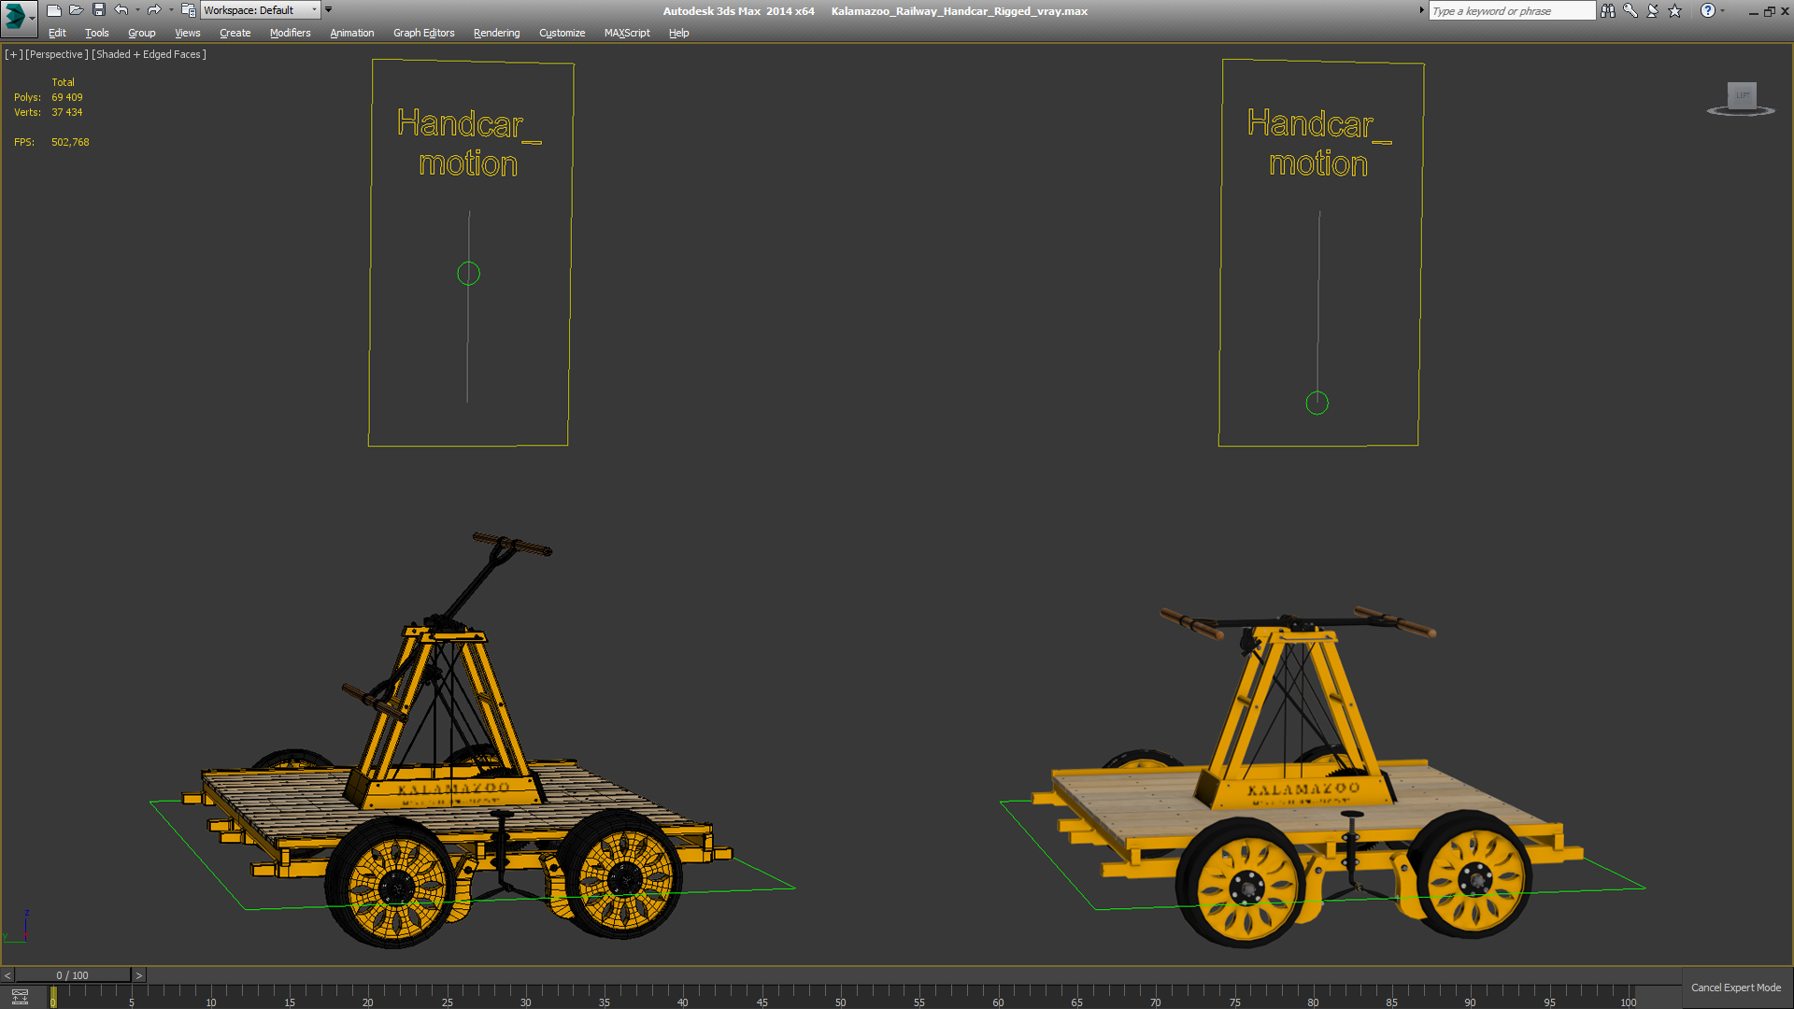
Task: Click the Verts count 37 434
Action: point(67,112)
